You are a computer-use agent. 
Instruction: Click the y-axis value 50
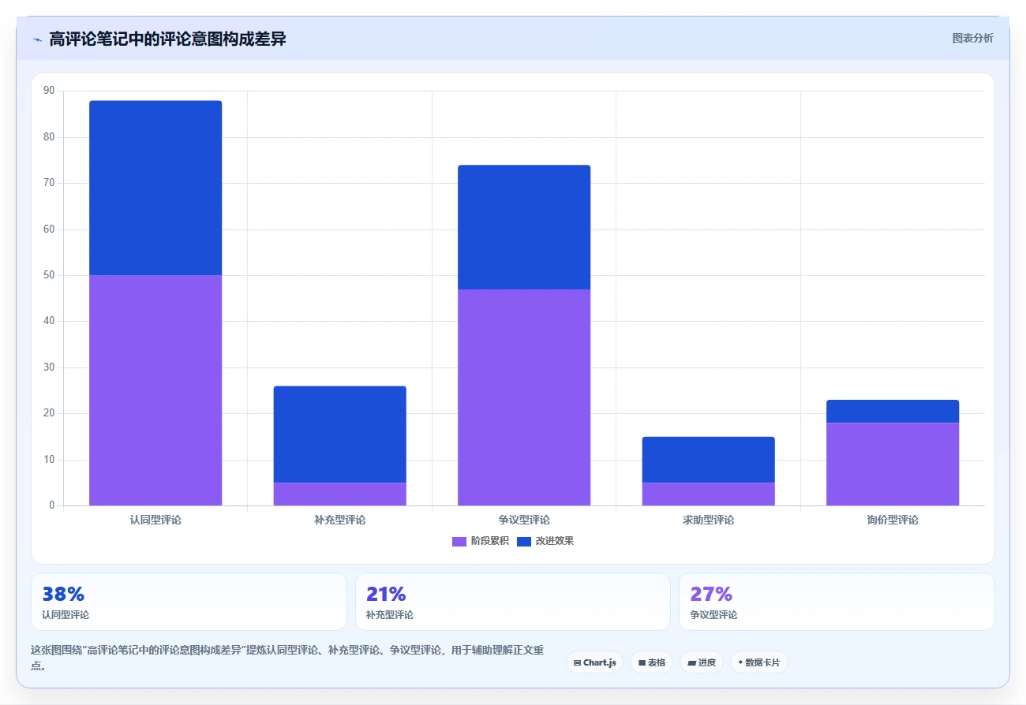(49, 275)
